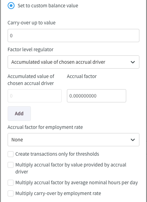Enable 'Create transactions only for thresholds' checkbox

click(10, 154)
